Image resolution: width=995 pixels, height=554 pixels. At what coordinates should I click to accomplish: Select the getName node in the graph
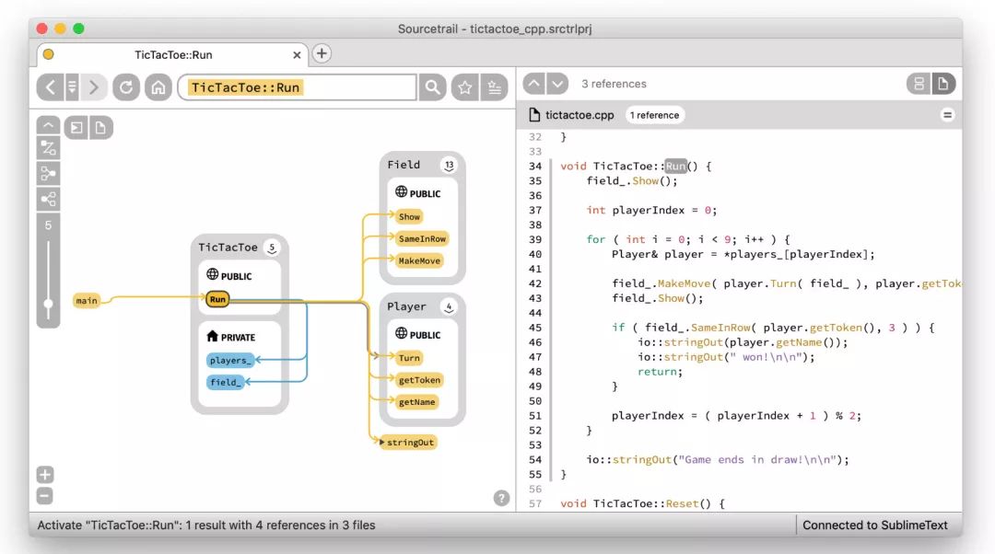[417, 402]
